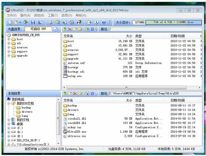
Task: Open the 文件(F) menu
Action: click(12, 16)
